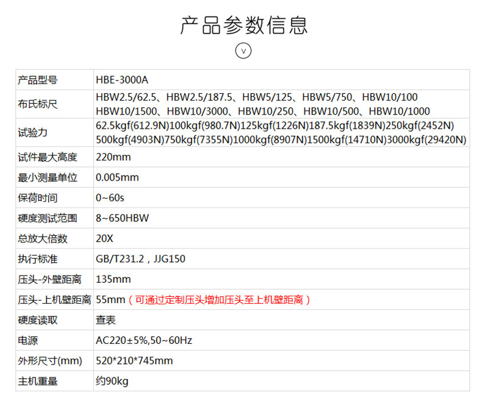Screen dimensions: 488x400
Task: Click the 220mm maximum height value
Action: coord(113,157)
